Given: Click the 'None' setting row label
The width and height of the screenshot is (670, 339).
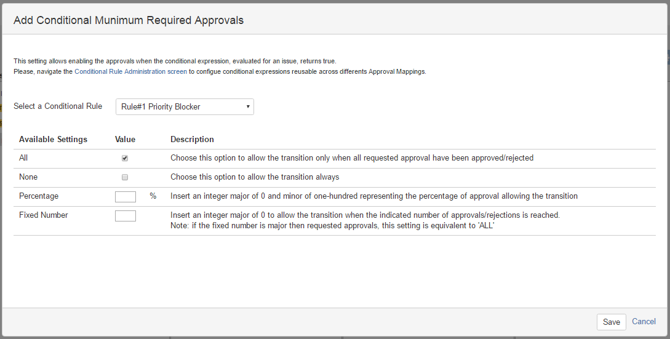Looking at the screenshot, I should [x=28, y=177].
